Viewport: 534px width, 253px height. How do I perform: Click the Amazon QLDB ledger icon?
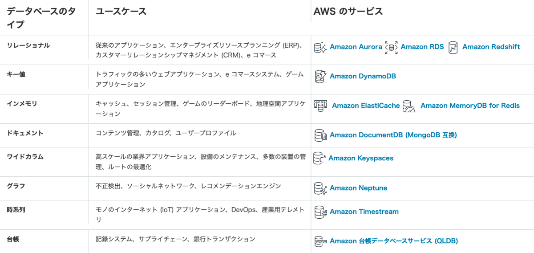pos(320,241)
